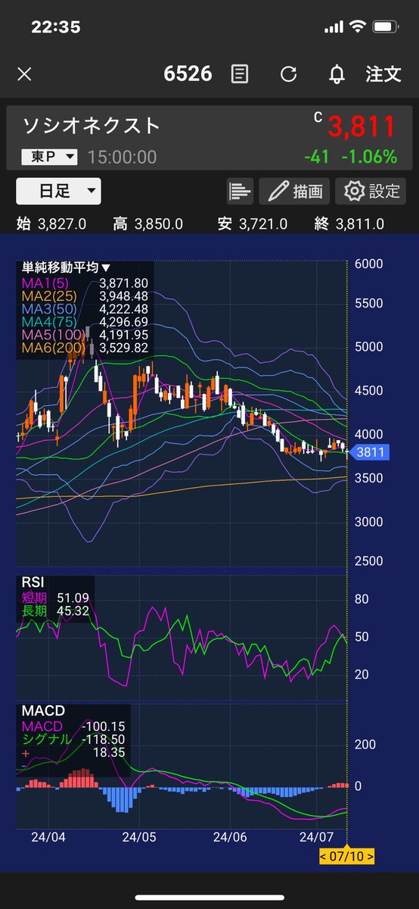Tap the Wi-Fi status icon

357,27
